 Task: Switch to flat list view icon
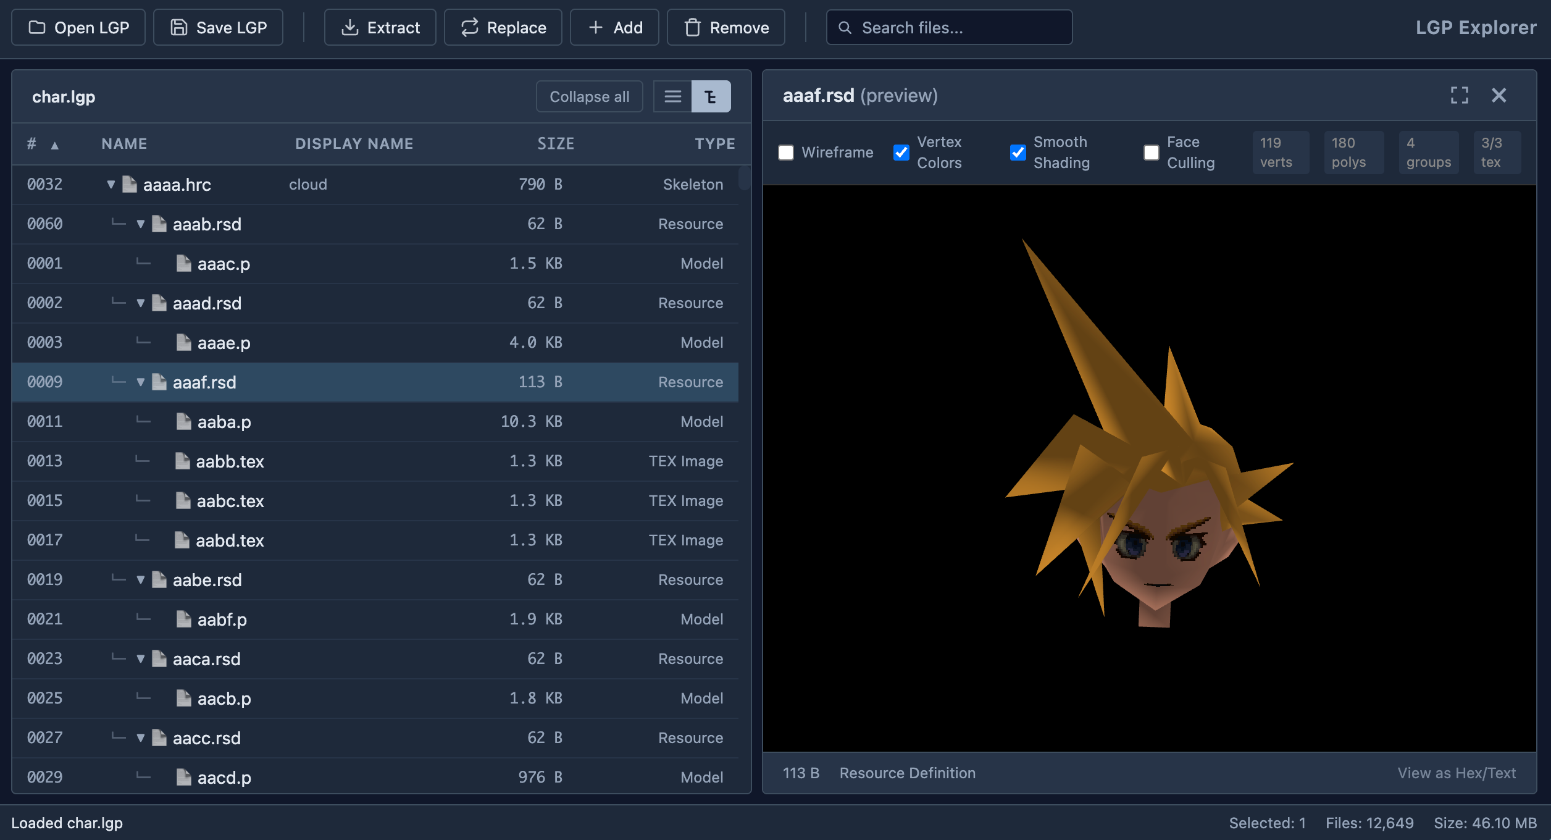672,96
